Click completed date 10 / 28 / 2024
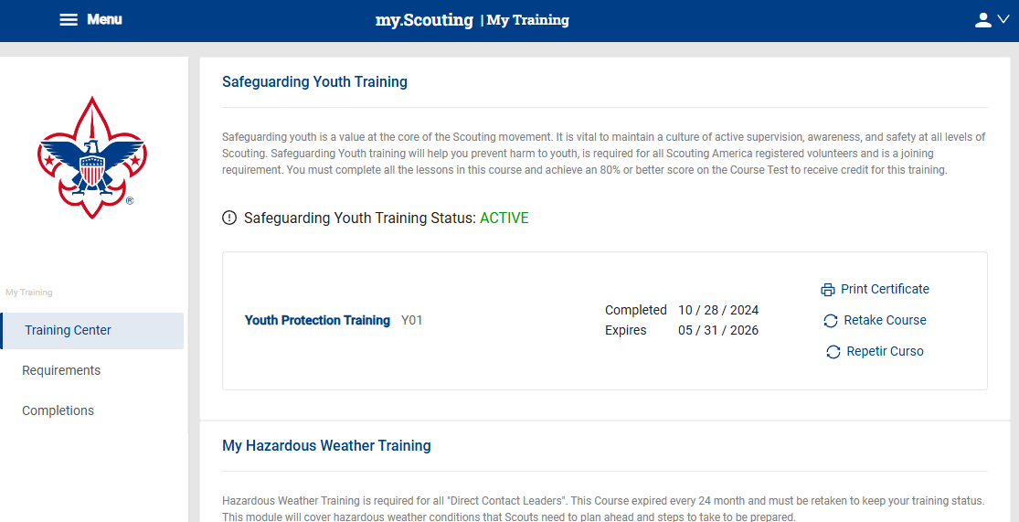The width and height of the screenshot is (1019, 522). [x=718, y=310]
